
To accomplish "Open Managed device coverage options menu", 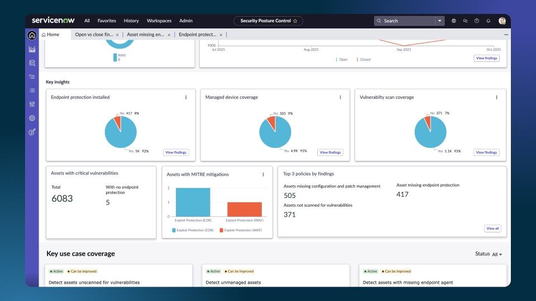I will point(340,97).
